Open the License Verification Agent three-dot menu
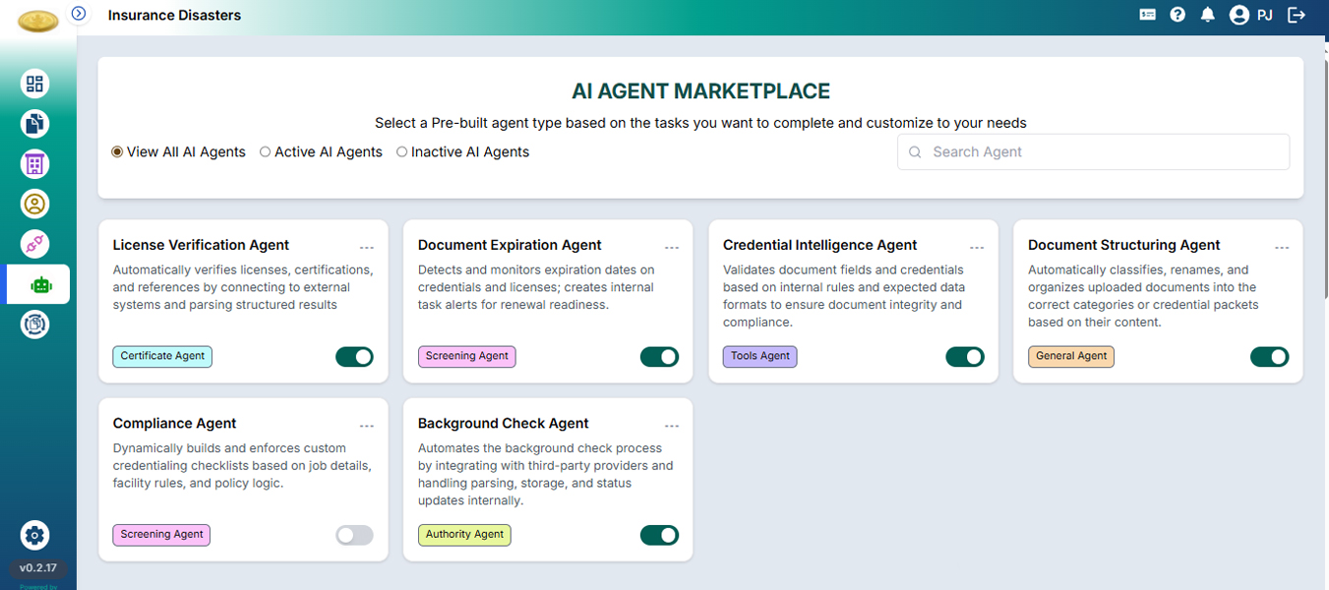Screen dimensions: 1329x590 (x=367, y=247)
